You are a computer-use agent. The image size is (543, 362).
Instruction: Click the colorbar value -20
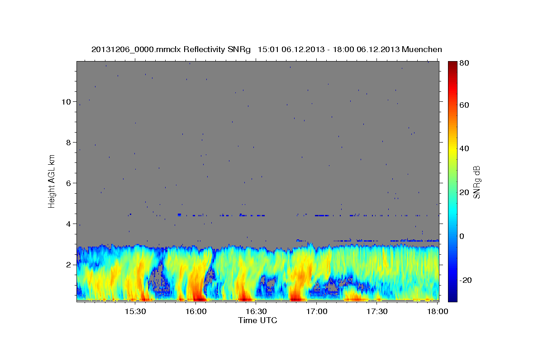point(466,280)
